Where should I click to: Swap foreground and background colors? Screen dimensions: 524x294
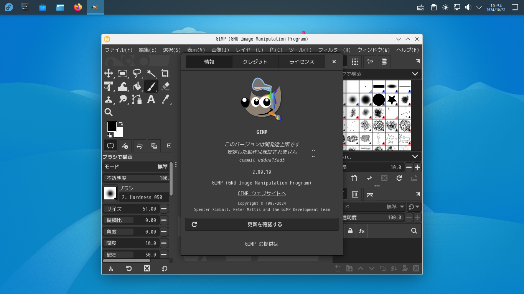tap(121, 124)
